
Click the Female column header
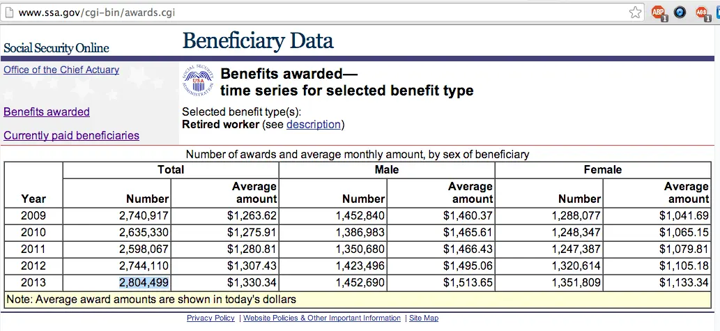point(602,169)
